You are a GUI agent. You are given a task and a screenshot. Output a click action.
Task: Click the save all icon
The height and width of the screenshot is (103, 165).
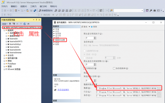(35, 10)
